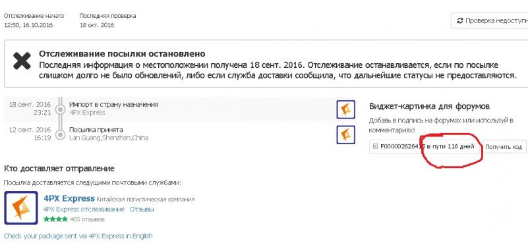Open Check your package in English link

[78, 236]
